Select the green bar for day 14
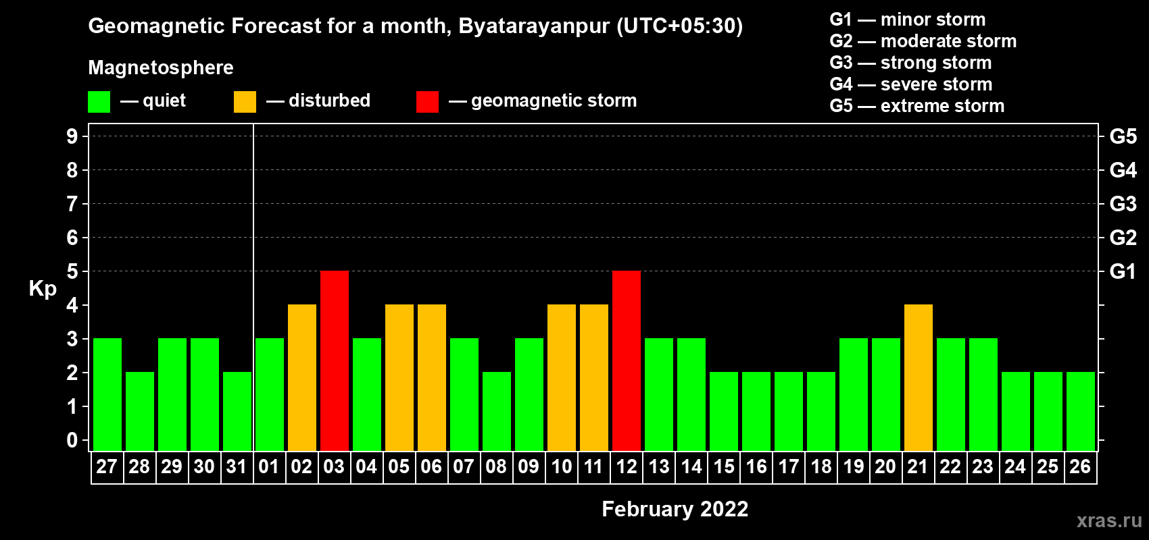This screenshot has width=1149, height=540. pyautogui.click(x=691, y=394)
